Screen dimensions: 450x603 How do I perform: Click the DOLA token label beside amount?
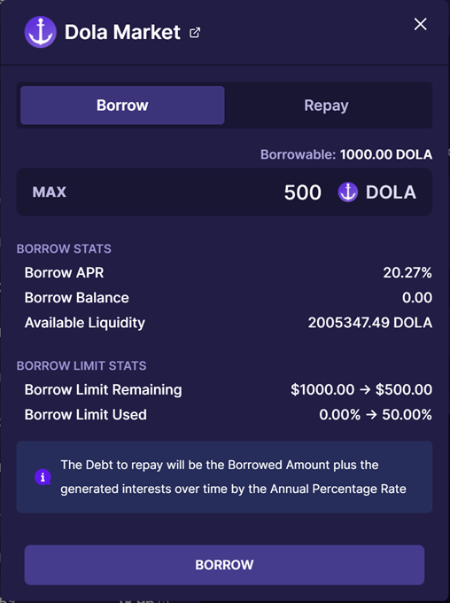tap(391, 192)
